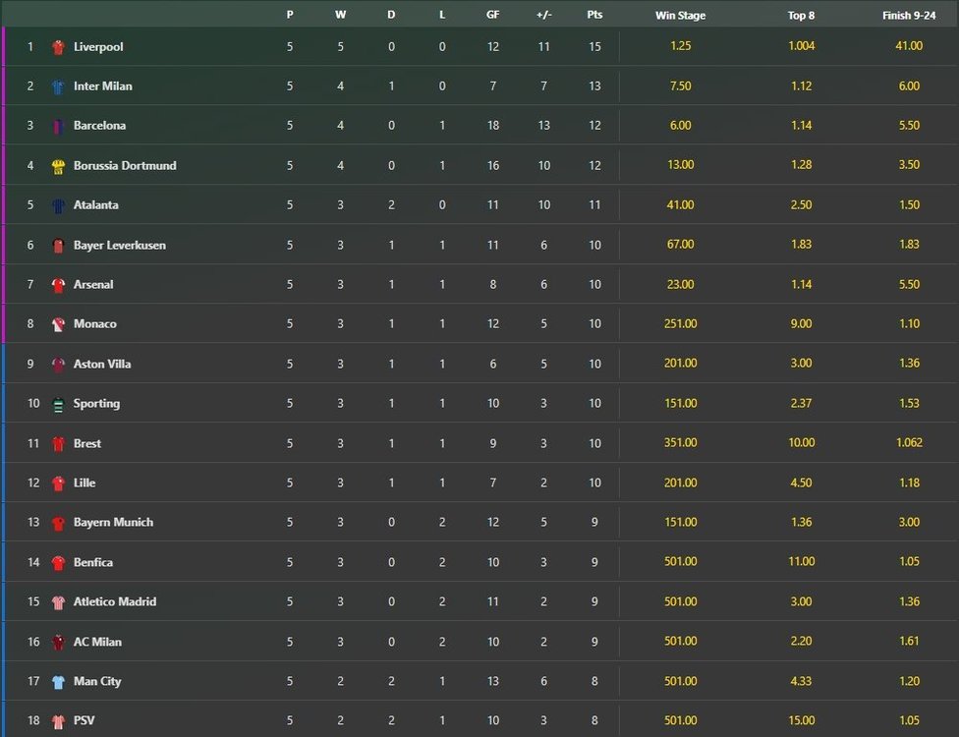Screen dimensions: 959x737
Task: Click the Man City shirt icon
Action: click(x=58, y=682)
